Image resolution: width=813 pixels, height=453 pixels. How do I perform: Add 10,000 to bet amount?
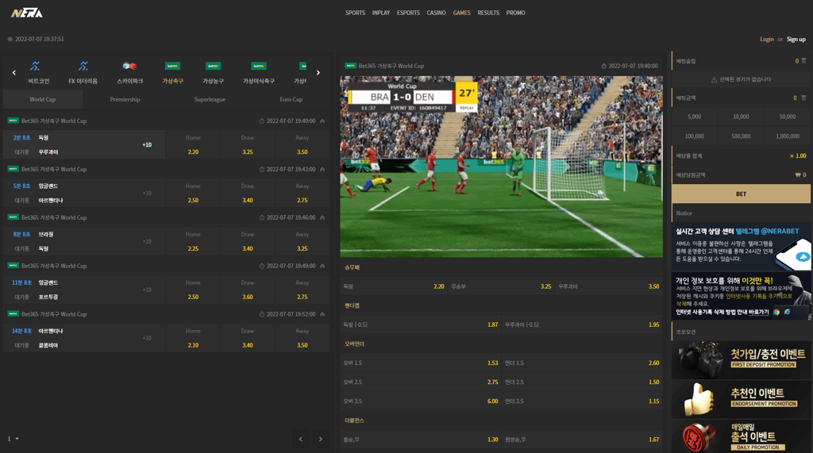coord(741,117)
